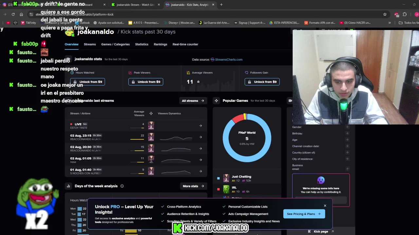Viewport: 419px width, 235px height.
Task: Click the Average Viewers bar icon
Action: click(x=188, y=72)
